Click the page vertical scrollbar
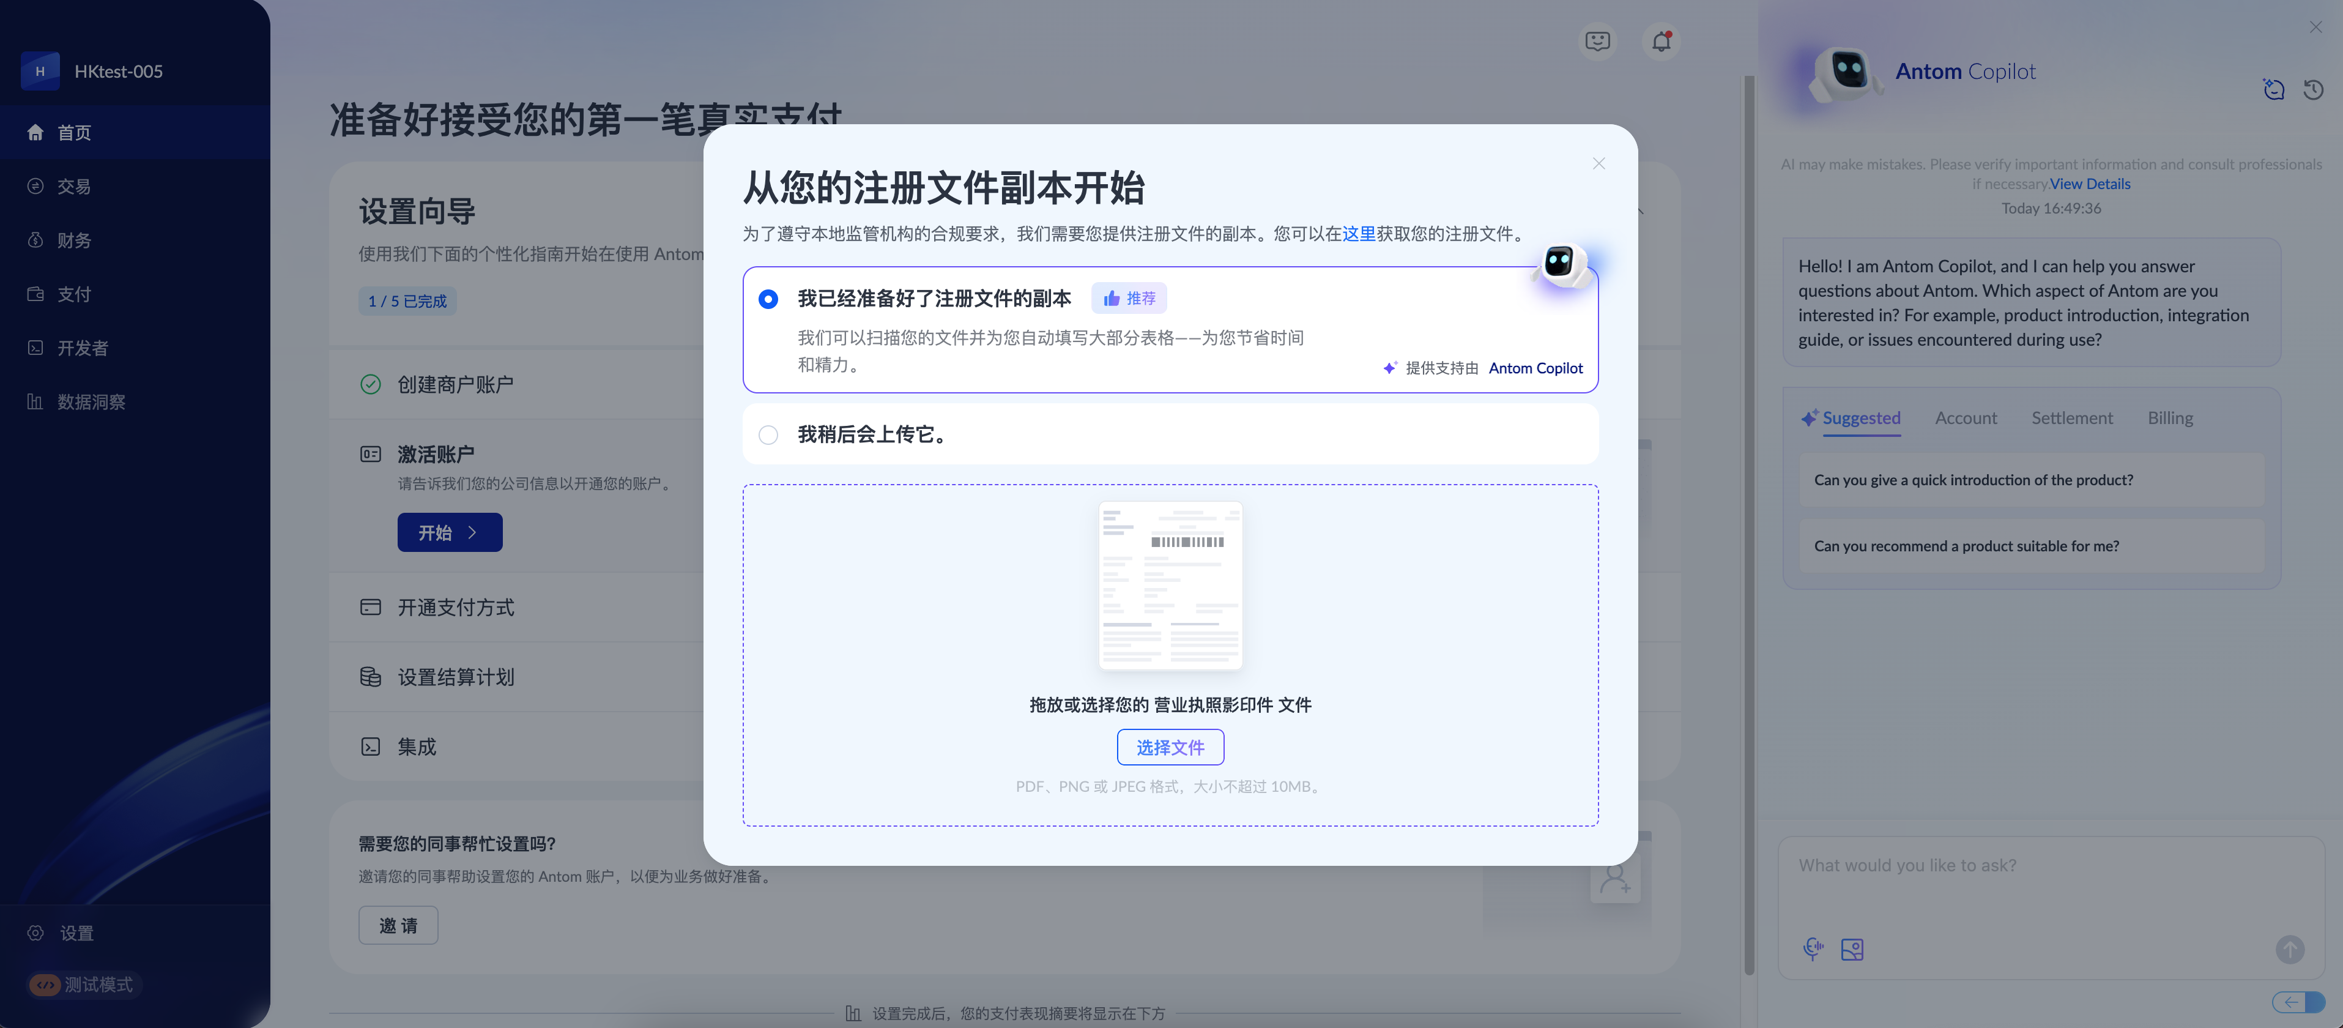The image size is (2343, 1028). pos(1748,527)
